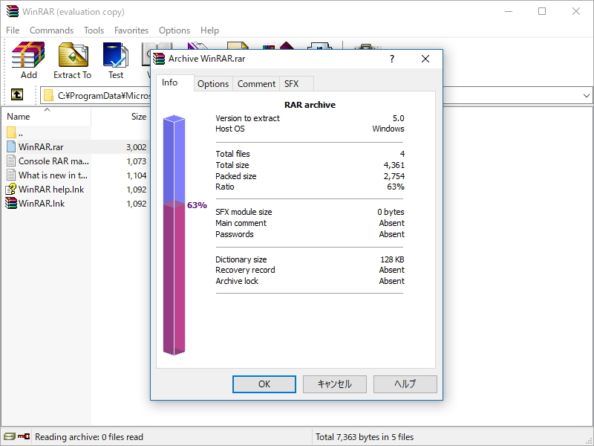Click the "Reading archive: 0 files read" status
This screenshot has height=446, width=594.
89,437
